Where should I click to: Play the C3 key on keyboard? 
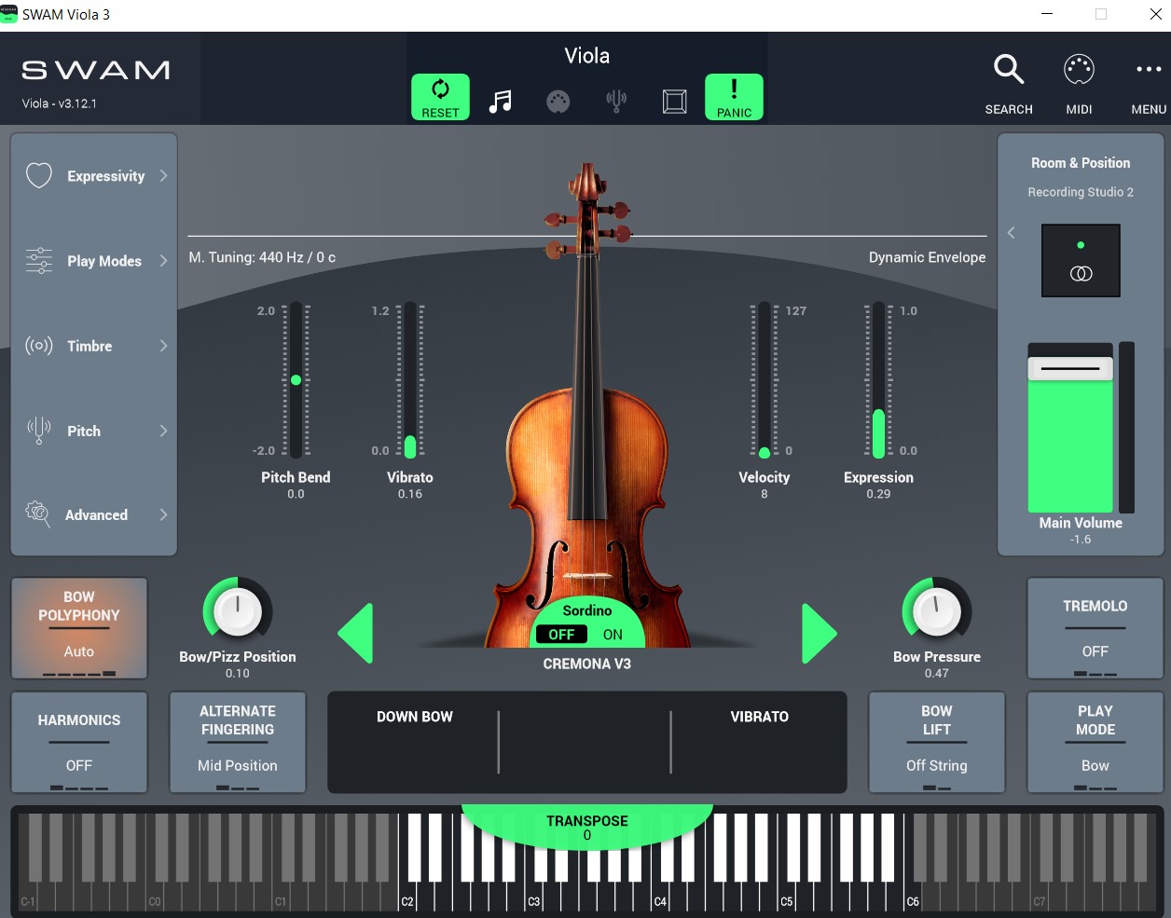pyautogui.click(x=535, y=895)
